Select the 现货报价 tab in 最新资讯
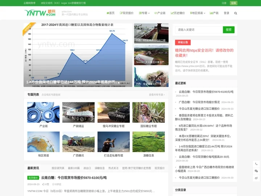 click(x=159, y=168)
